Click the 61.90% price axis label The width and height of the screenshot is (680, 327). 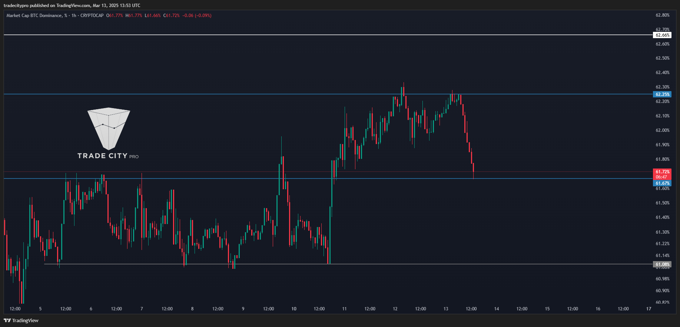(x=663, y=145)
